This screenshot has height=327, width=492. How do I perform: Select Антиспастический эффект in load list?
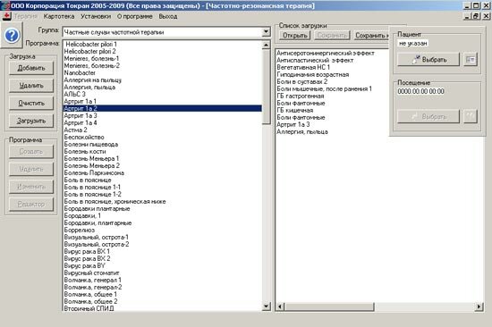click(x=315, y=61)
